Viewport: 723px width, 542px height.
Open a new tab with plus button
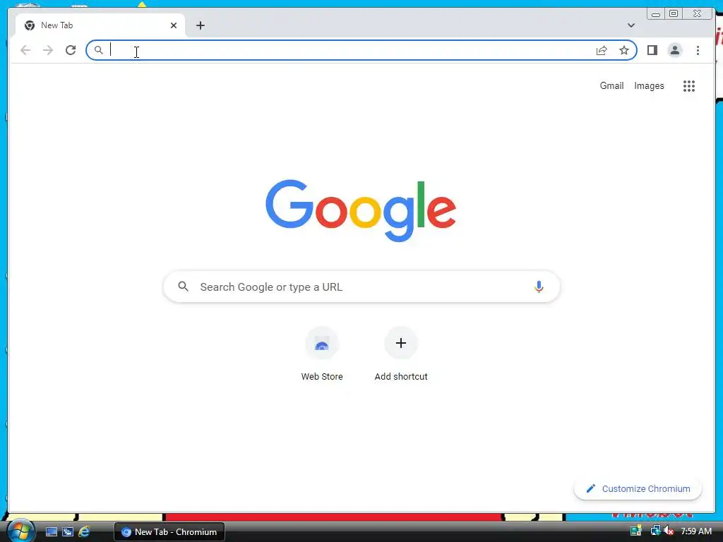point(200,25)
